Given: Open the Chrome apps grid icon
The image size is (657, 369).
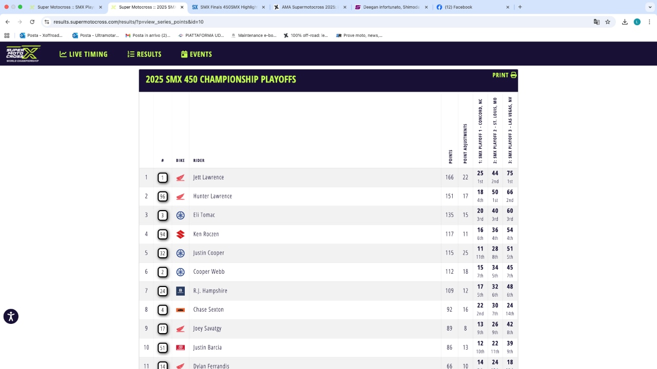Looking at the screenshot, I should pyautogui.click(x=7, y=35).
